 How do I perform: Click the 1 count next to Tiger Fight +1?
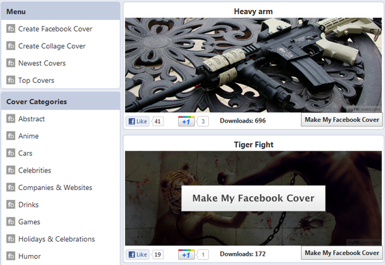203,254
